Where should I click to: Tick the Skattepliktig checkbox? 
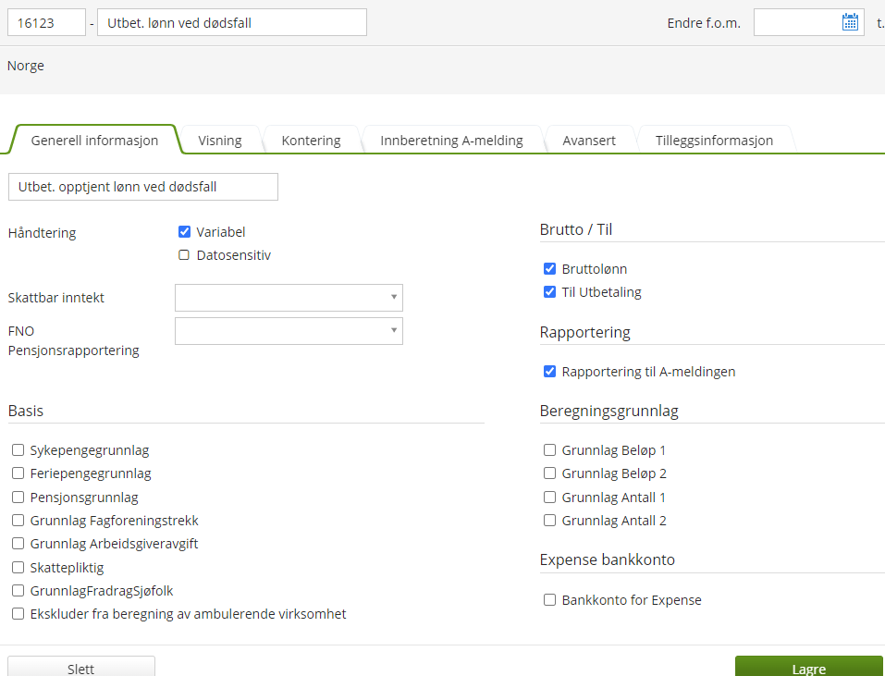(x=18, y=567)
